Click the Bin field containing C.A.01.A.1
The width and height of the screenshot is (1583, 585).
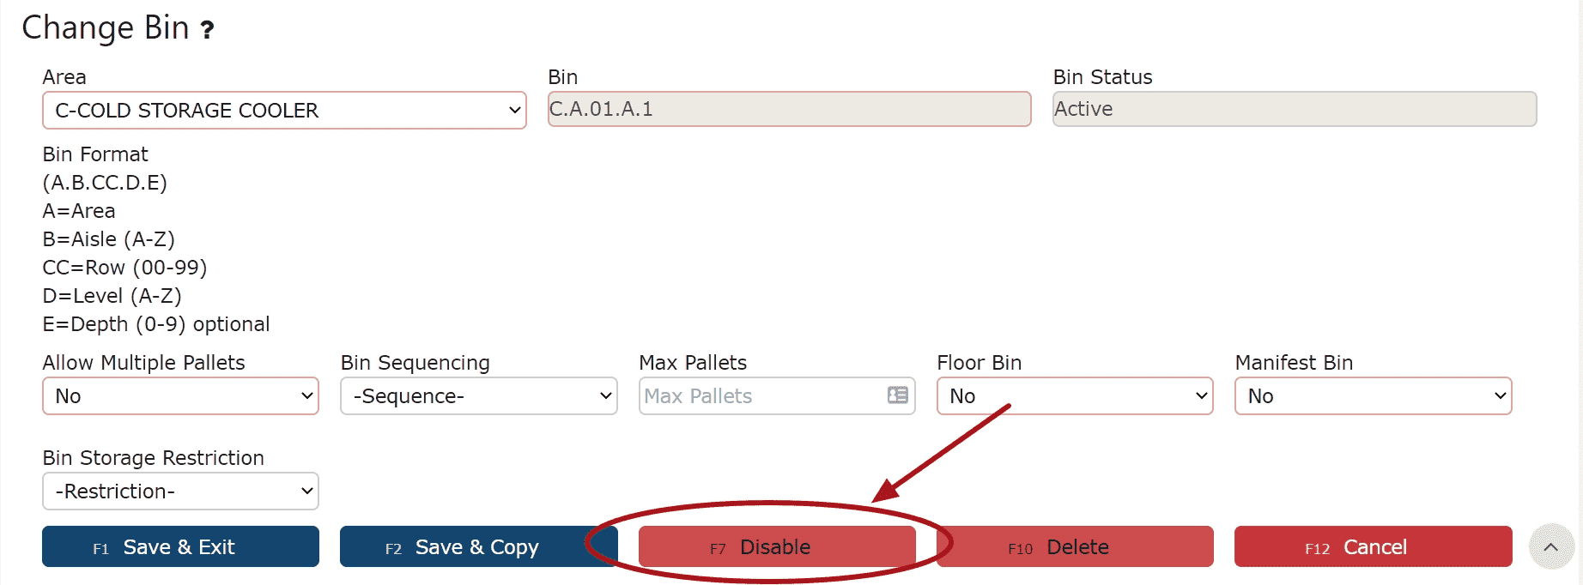pos(790,109)
